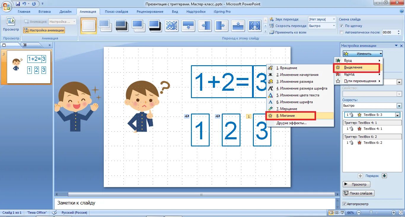Select the fade smoothly transition
Viewport: 405px width, 217px height.
click(x=105, y=26)
